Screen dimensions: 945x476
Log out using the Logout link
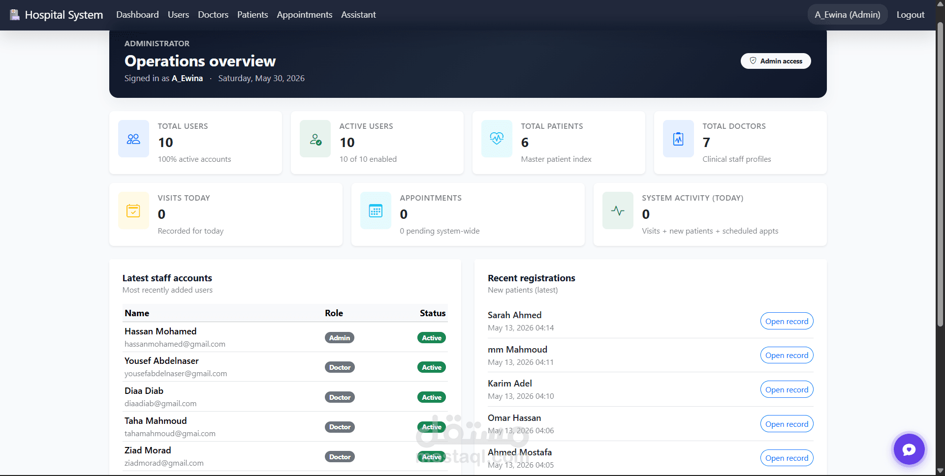[911, 15]
